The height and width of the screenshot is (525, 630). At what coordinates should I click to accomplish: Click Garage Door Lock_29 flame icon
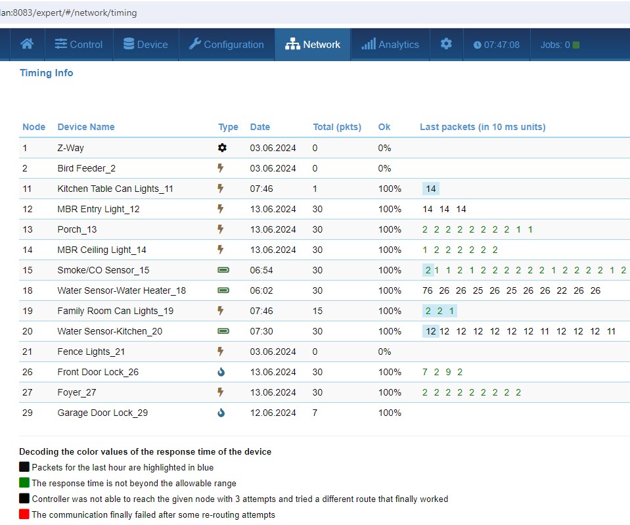click(x=221, y=413)
